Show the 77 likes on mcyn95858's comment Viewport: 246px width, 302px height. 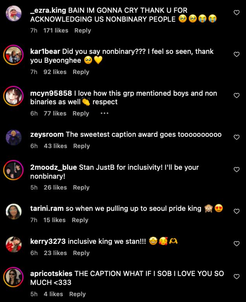(x=55, y=114)
